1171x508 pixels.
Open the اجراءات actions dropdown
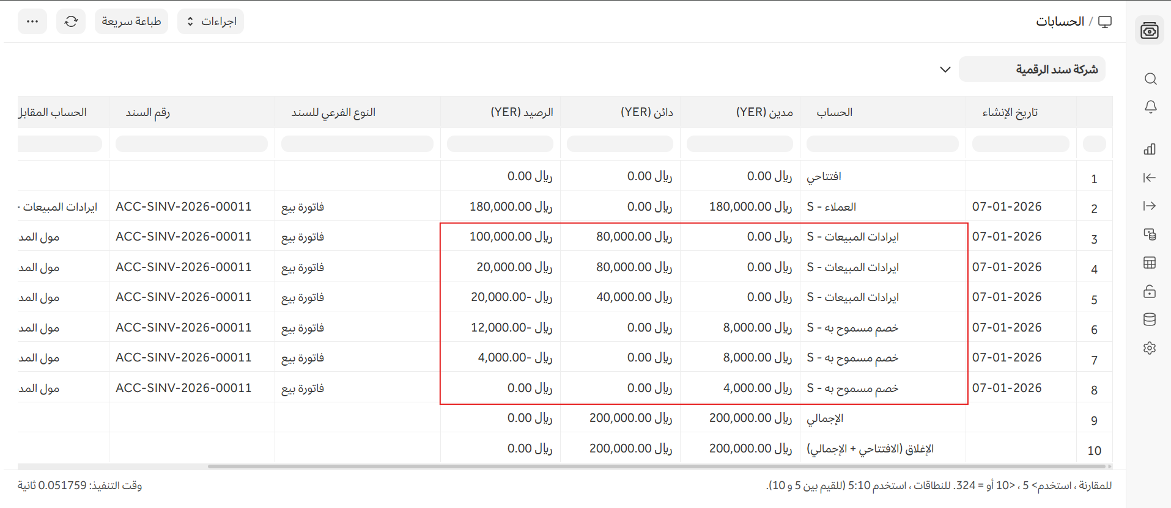[210, 21]
